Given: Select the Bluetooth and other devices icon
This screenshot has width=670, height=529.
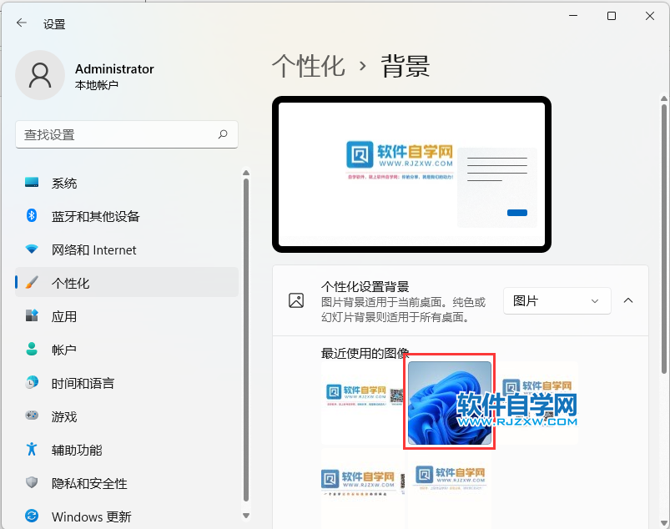Looking at the screenshot, I should pyautogui.click(x=32, y=216).
